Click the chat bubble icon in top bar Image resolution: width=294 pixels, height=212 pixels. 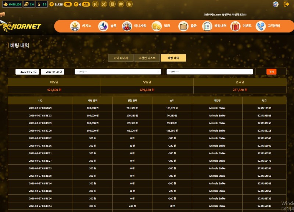121,4
